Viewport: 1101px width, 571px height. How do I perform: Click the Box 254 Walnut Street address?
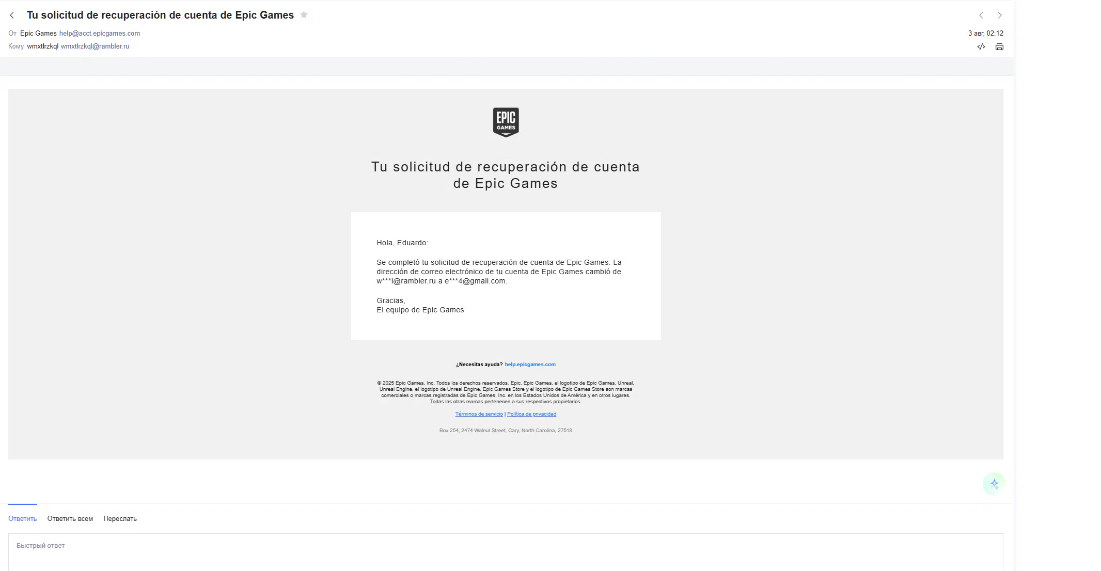[x=506, y=431]
